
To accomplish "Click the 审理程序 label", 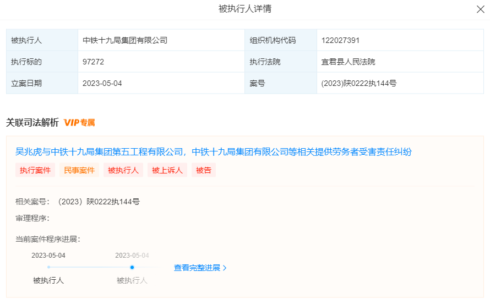I will pyautogui.click(x=32, y=219).
